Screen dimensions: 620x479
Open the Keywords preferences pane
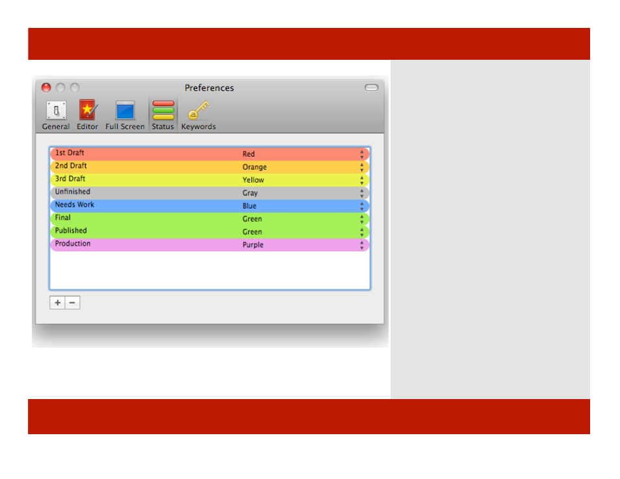198,114
